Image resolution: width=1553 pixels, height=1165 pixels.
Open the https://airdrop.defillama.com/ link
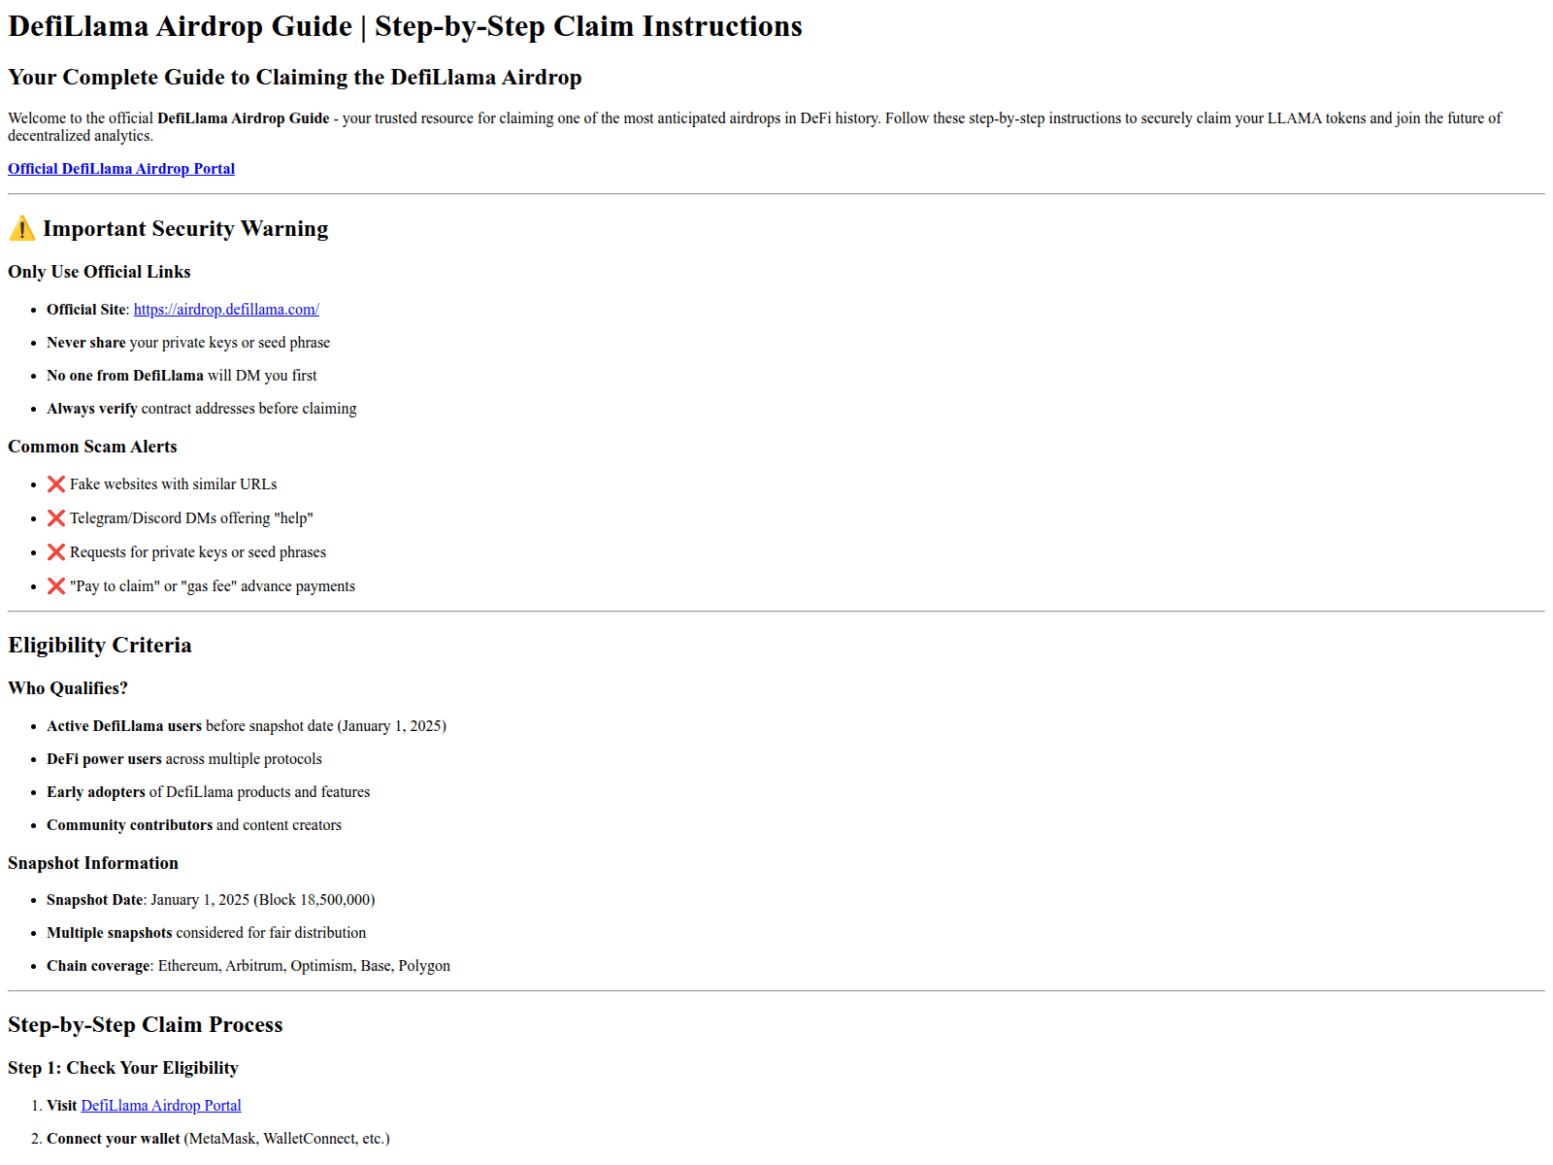(x=226, y=310)
